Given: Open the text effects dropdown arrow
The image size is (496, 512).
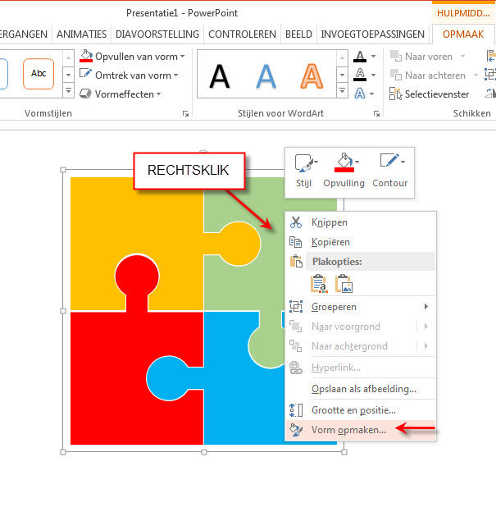Looking at the screenshot, I should tap(372, 94).
